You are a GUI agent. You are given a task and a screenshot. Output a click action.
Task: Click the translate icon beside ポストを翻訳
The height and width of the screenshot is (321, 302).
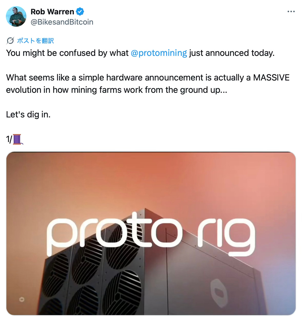pos(10,41)
